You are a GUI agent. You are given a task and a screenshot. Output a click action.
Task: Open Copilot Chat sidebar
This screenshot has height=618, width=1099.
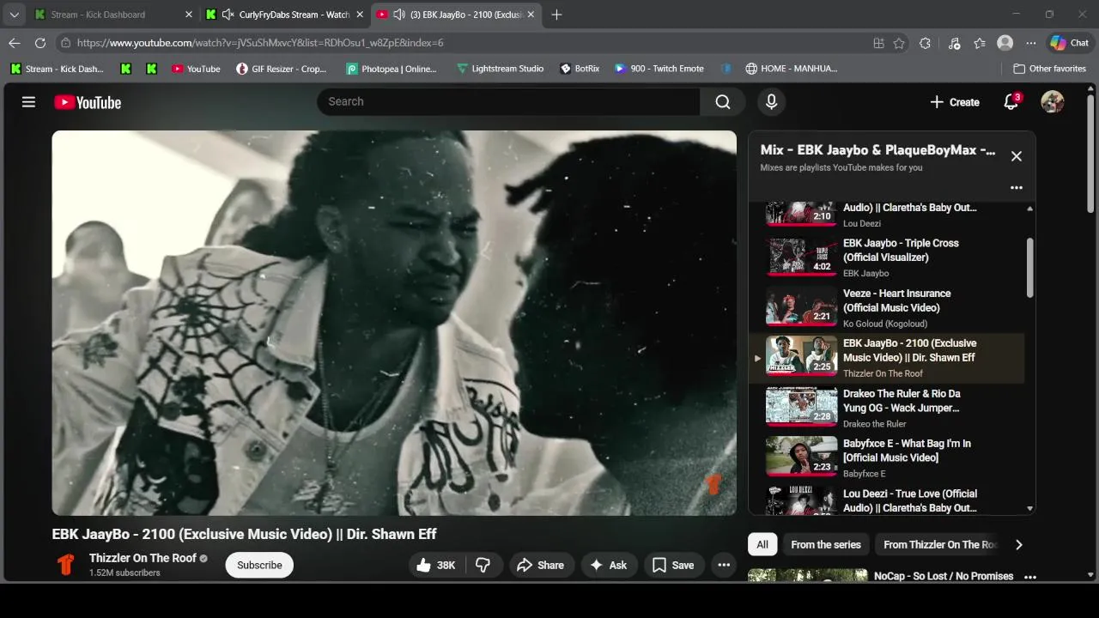point(1070,43)
